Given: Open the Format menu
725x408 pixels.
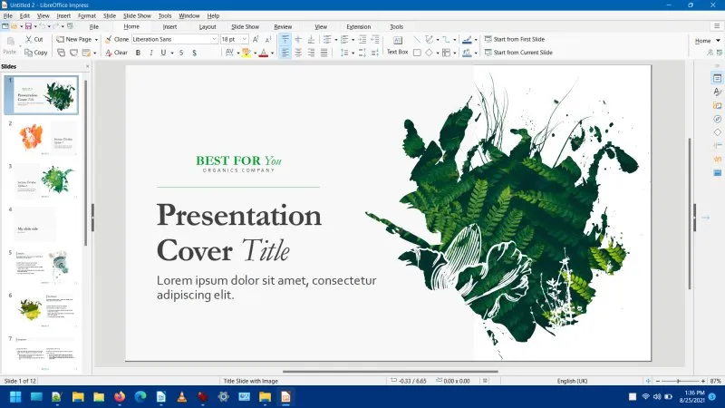Looking at the screenshot, I should [x=87, y=15].
